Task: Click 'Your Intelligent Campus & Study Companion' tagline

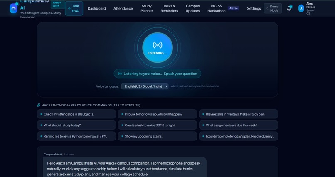Action: pyautogui.click(x=41, y=15)
